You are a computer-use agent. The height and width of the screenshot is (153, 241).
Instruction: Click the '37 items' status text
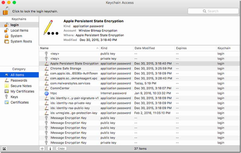coord(140,148)
